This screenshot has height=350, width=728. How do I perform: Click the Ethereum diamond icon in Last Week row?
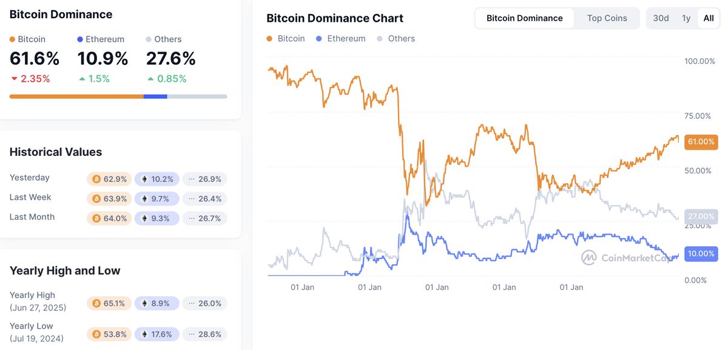point(144,198)
